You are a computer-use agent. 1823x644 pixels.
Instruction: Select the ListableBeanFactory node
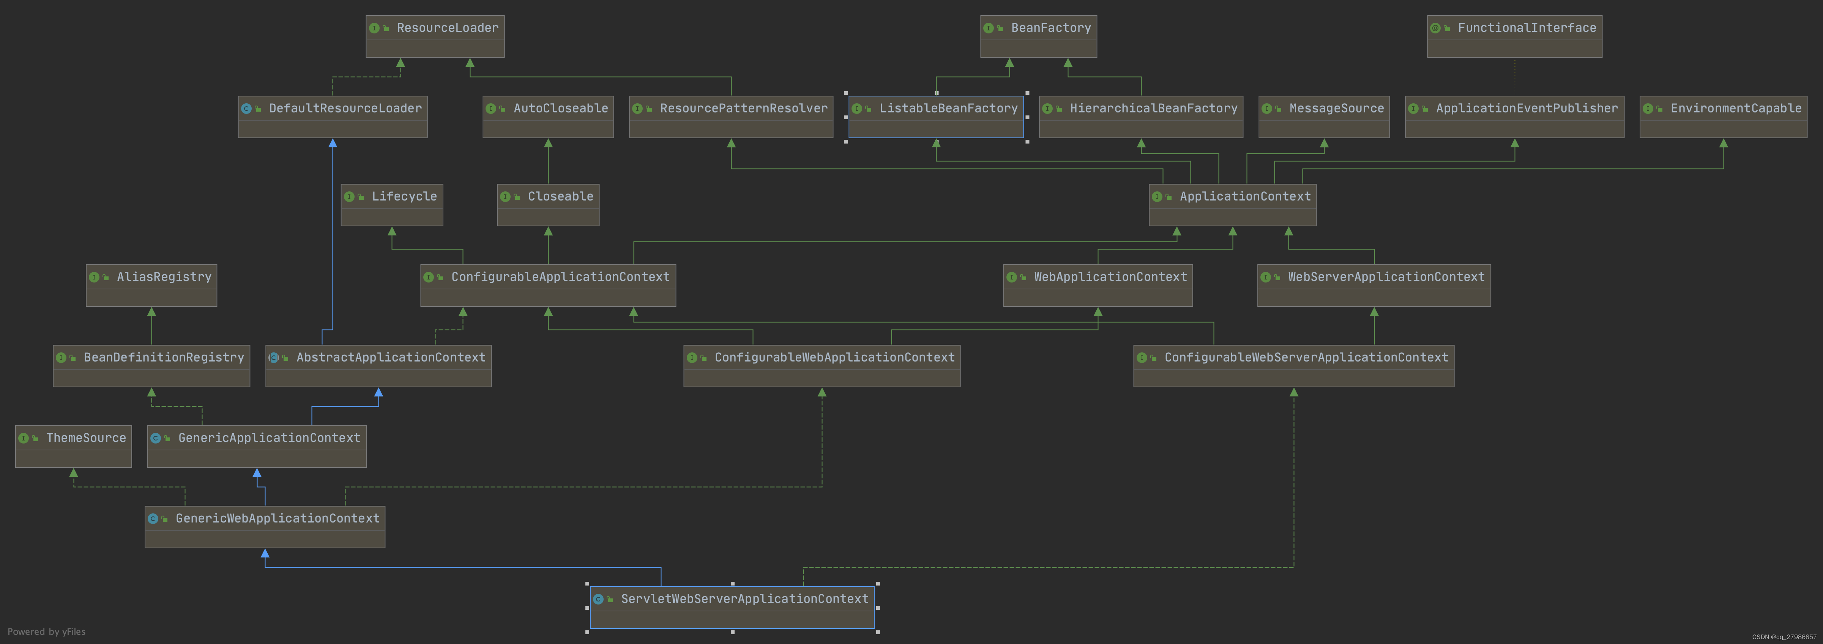pyautogui.click(x=935, y=117)
